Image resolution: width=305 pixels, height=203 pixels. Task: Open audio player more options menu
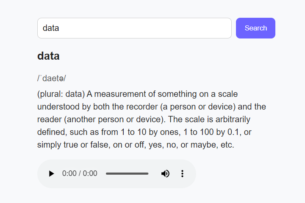[x=183, y=173]
